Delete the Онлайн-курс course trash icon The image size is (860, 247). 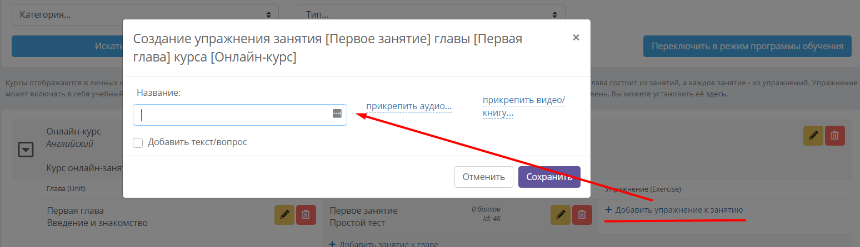pos(834,135)
